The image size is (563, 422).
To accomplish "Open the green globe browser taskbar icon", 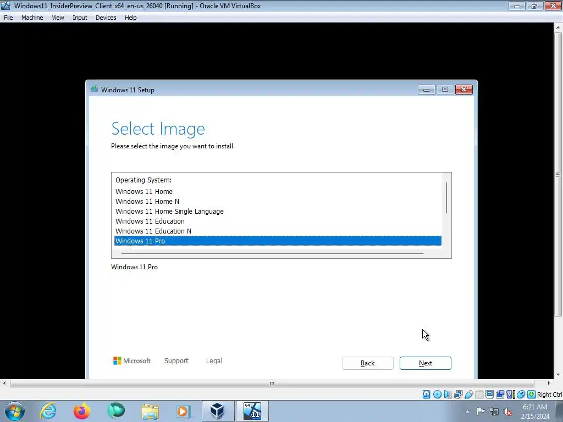I will 116,411.
